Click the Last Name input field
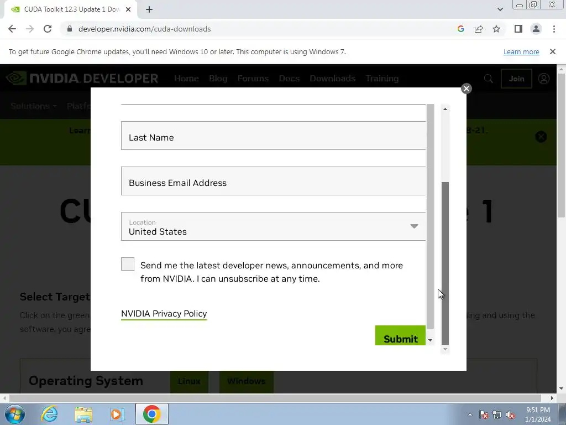566x425 pixels. click(273, 136)
